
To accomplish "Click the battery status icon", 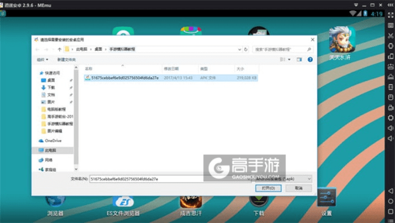I will coord(365,13).
